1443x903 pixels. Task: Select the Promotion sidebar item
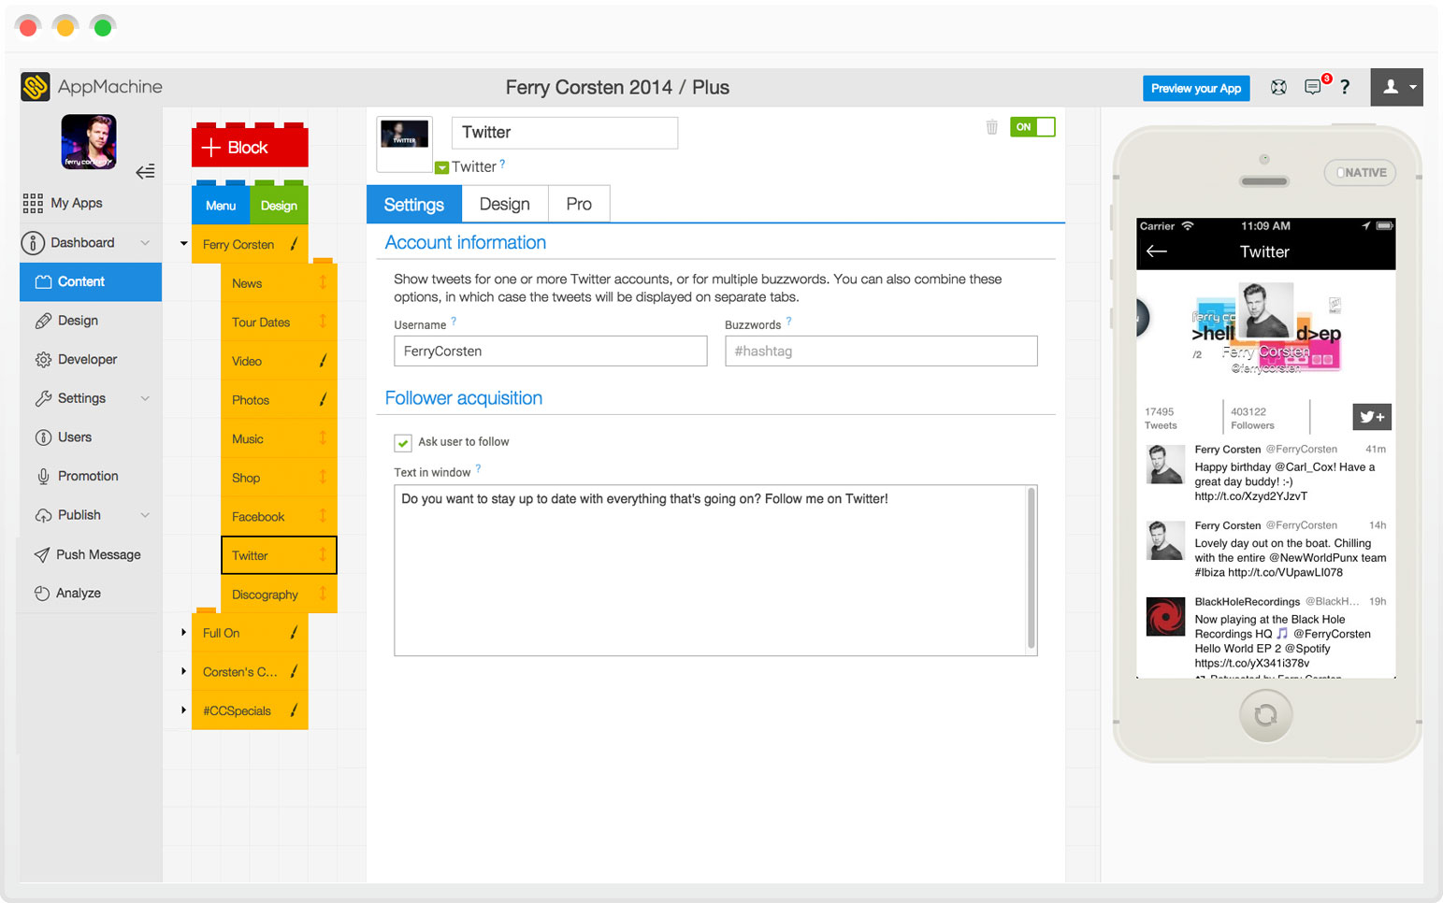(x=86, y=476)
